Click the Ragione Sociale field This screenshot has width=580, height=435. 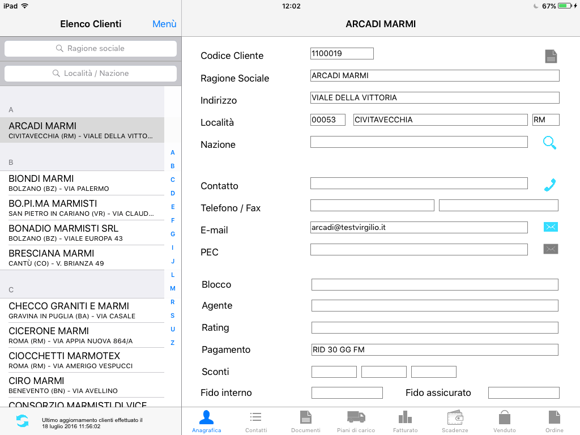tap(434, 75)
